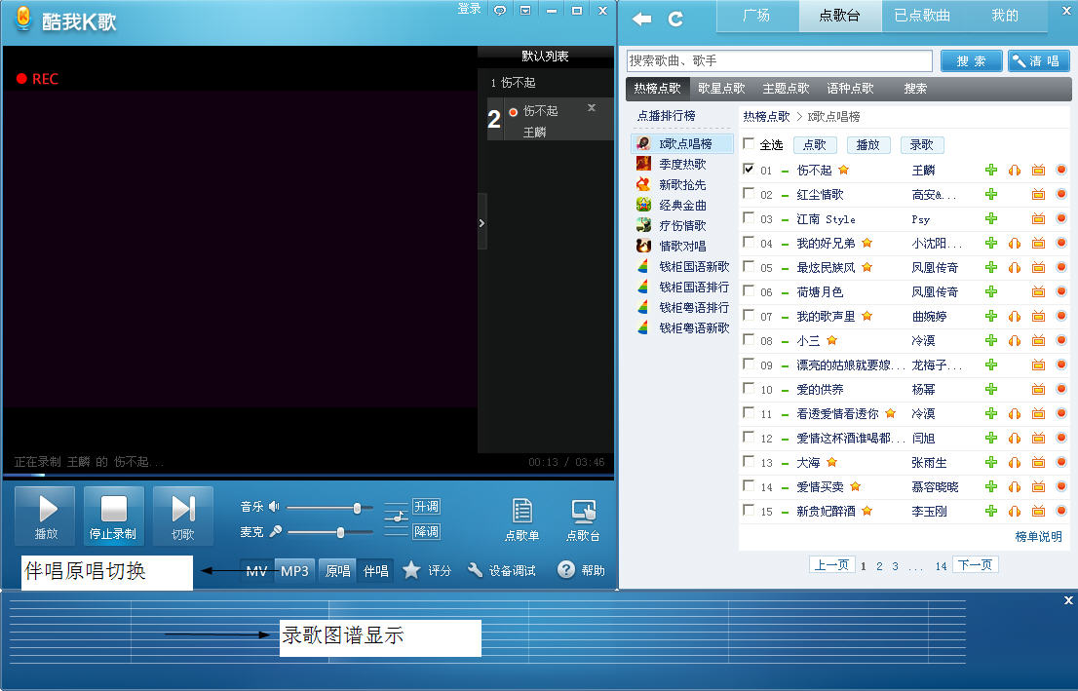Viewport: 1078px width, 691px height.
Task: Click the green plus icon for 红尘情歌
Action: (x=991, y=194)
